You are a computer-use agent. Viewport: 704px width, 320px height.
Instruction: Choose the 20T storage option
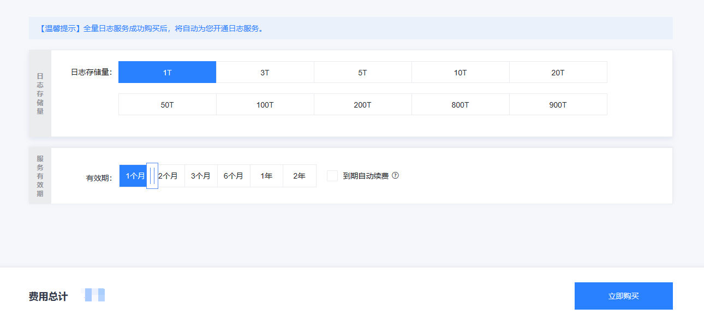(x=558, y=72)
